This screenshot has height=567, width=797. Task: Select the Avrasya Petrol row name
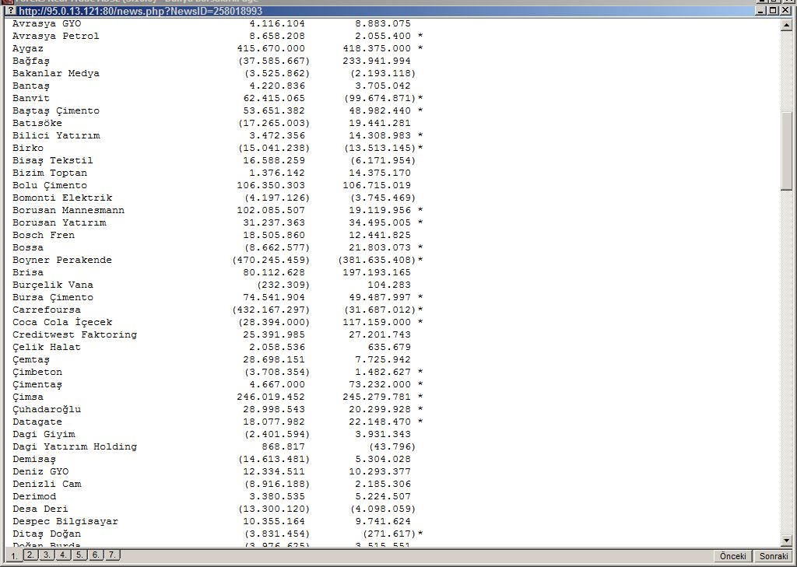click(56, 36)
